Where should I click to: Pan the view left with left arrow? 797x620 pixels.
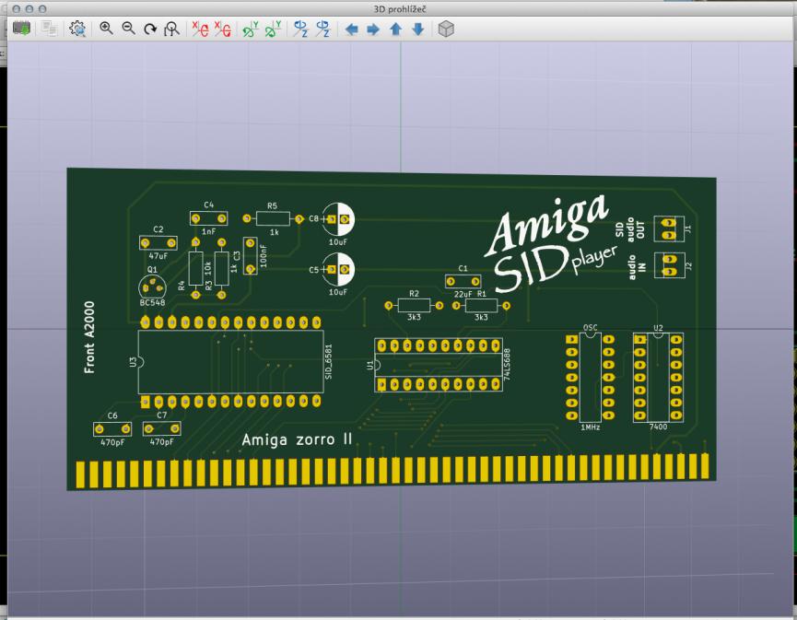click(x=351, y=29)
